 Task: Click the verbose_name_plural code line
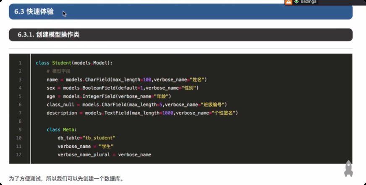pos(105,154)
